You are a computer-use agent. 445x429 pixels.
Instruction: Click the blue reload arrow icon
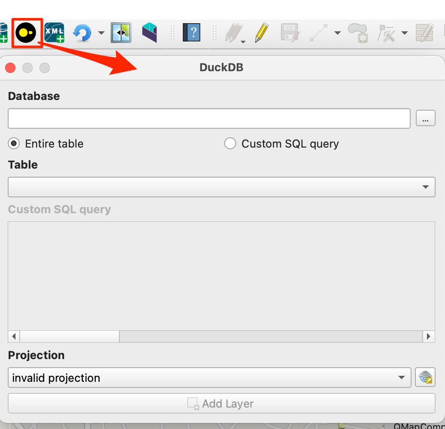82,33
